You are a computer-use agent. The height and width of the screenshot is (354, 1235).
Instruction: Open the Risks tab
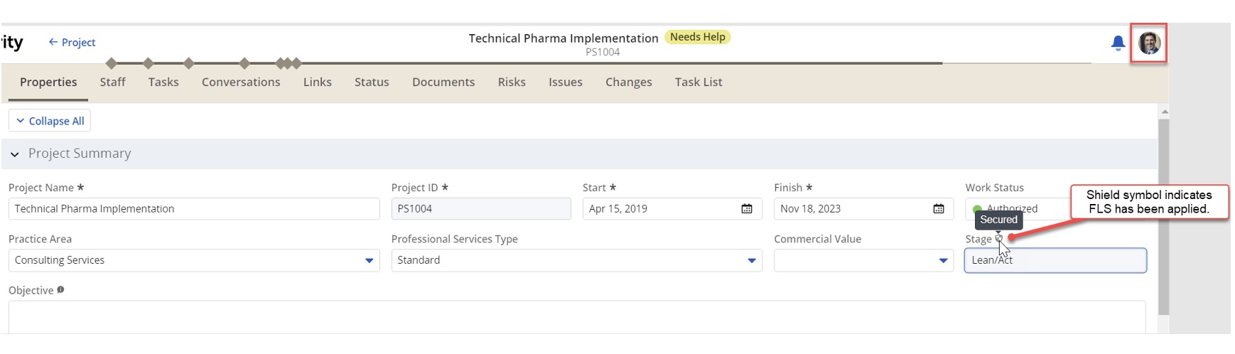[512, 82]
